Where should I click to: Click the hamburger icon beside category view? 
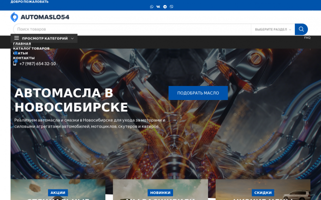click(17, 38)
